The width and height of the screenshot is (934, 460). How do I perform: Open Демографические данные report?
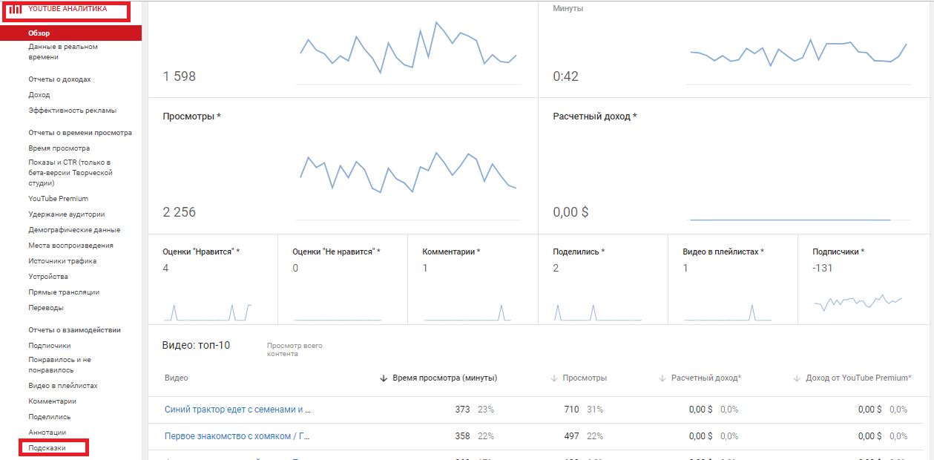(x=74, y=230)
